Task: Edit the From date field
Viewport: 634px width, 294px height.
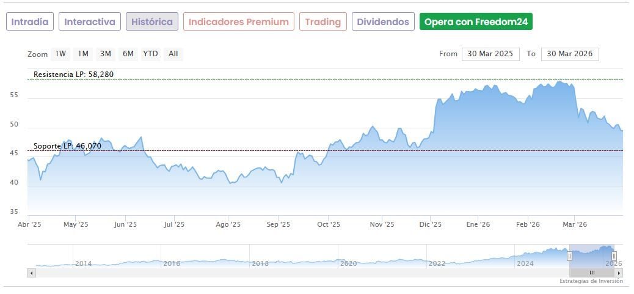Action: pyautogui.click(x=490, y=54)
